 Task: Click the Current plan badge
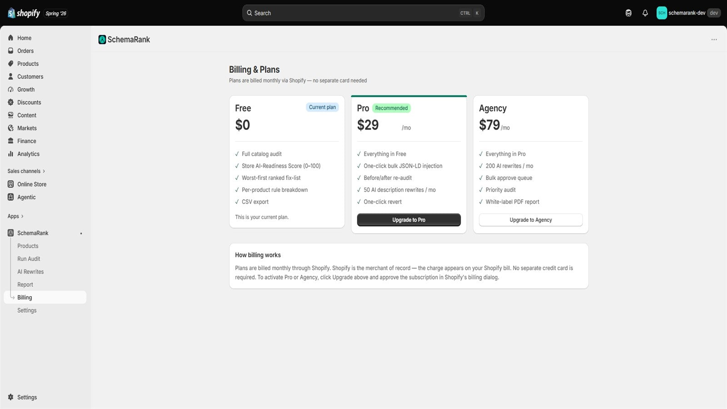(323, 107)
